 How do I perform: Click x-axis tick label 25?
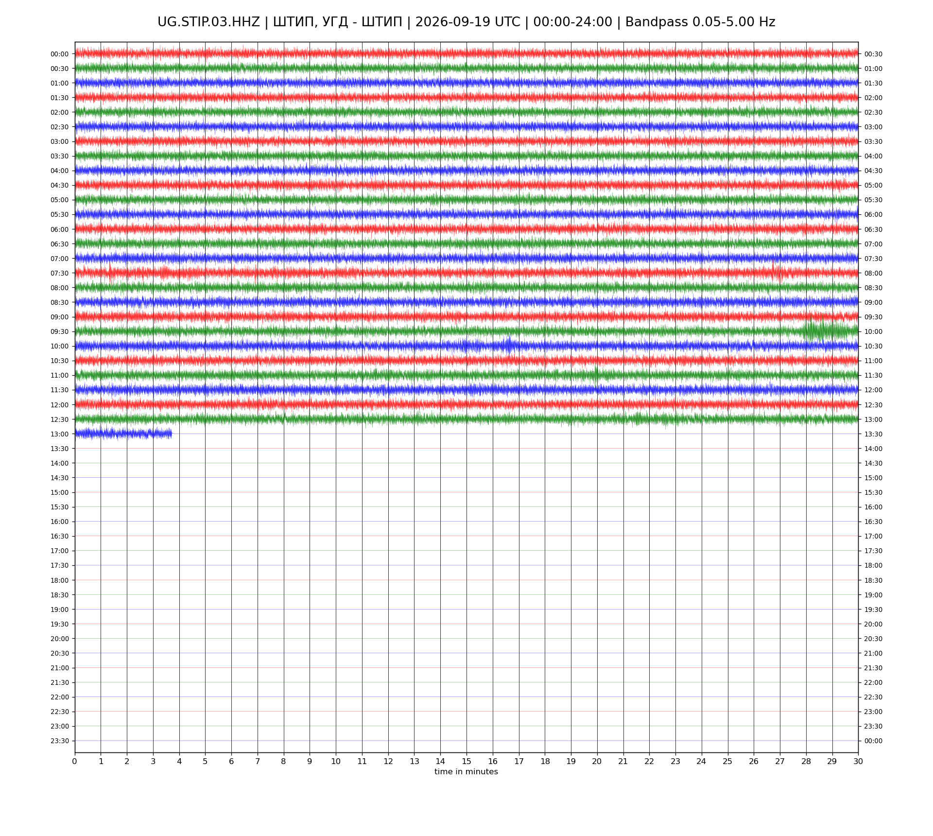click(x=727, y=761)
